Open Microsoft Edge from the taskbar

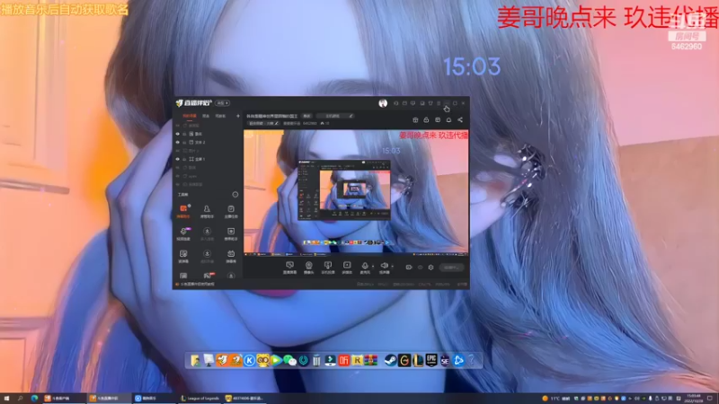click(34, 399)
